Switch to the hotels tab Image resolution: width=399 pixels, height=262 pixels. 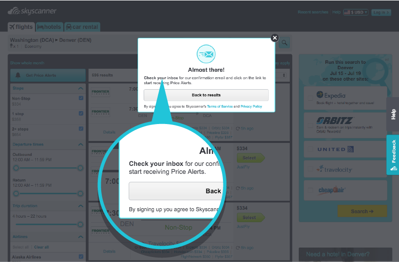click(49, 27)
